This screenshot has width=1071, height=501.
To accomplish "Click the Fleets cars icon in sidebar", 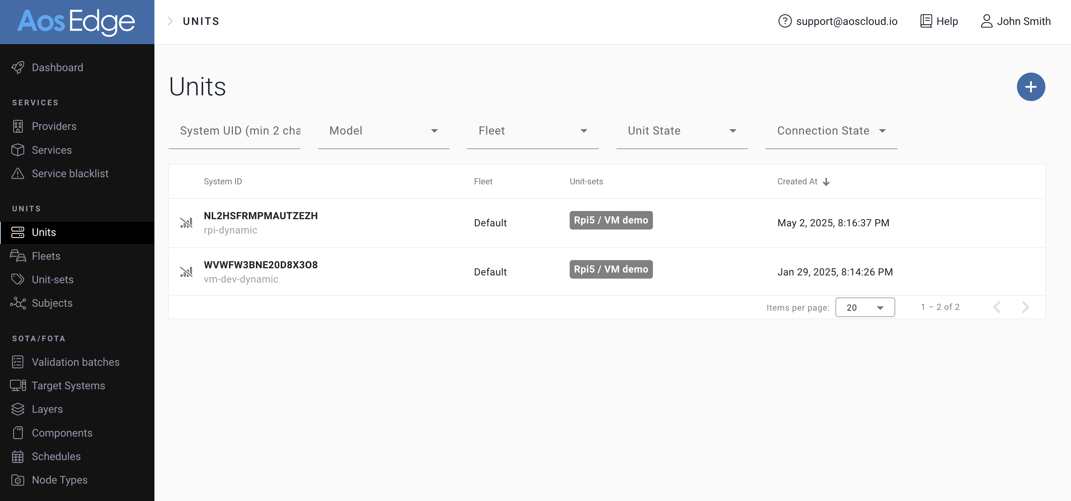I will 17,256.
